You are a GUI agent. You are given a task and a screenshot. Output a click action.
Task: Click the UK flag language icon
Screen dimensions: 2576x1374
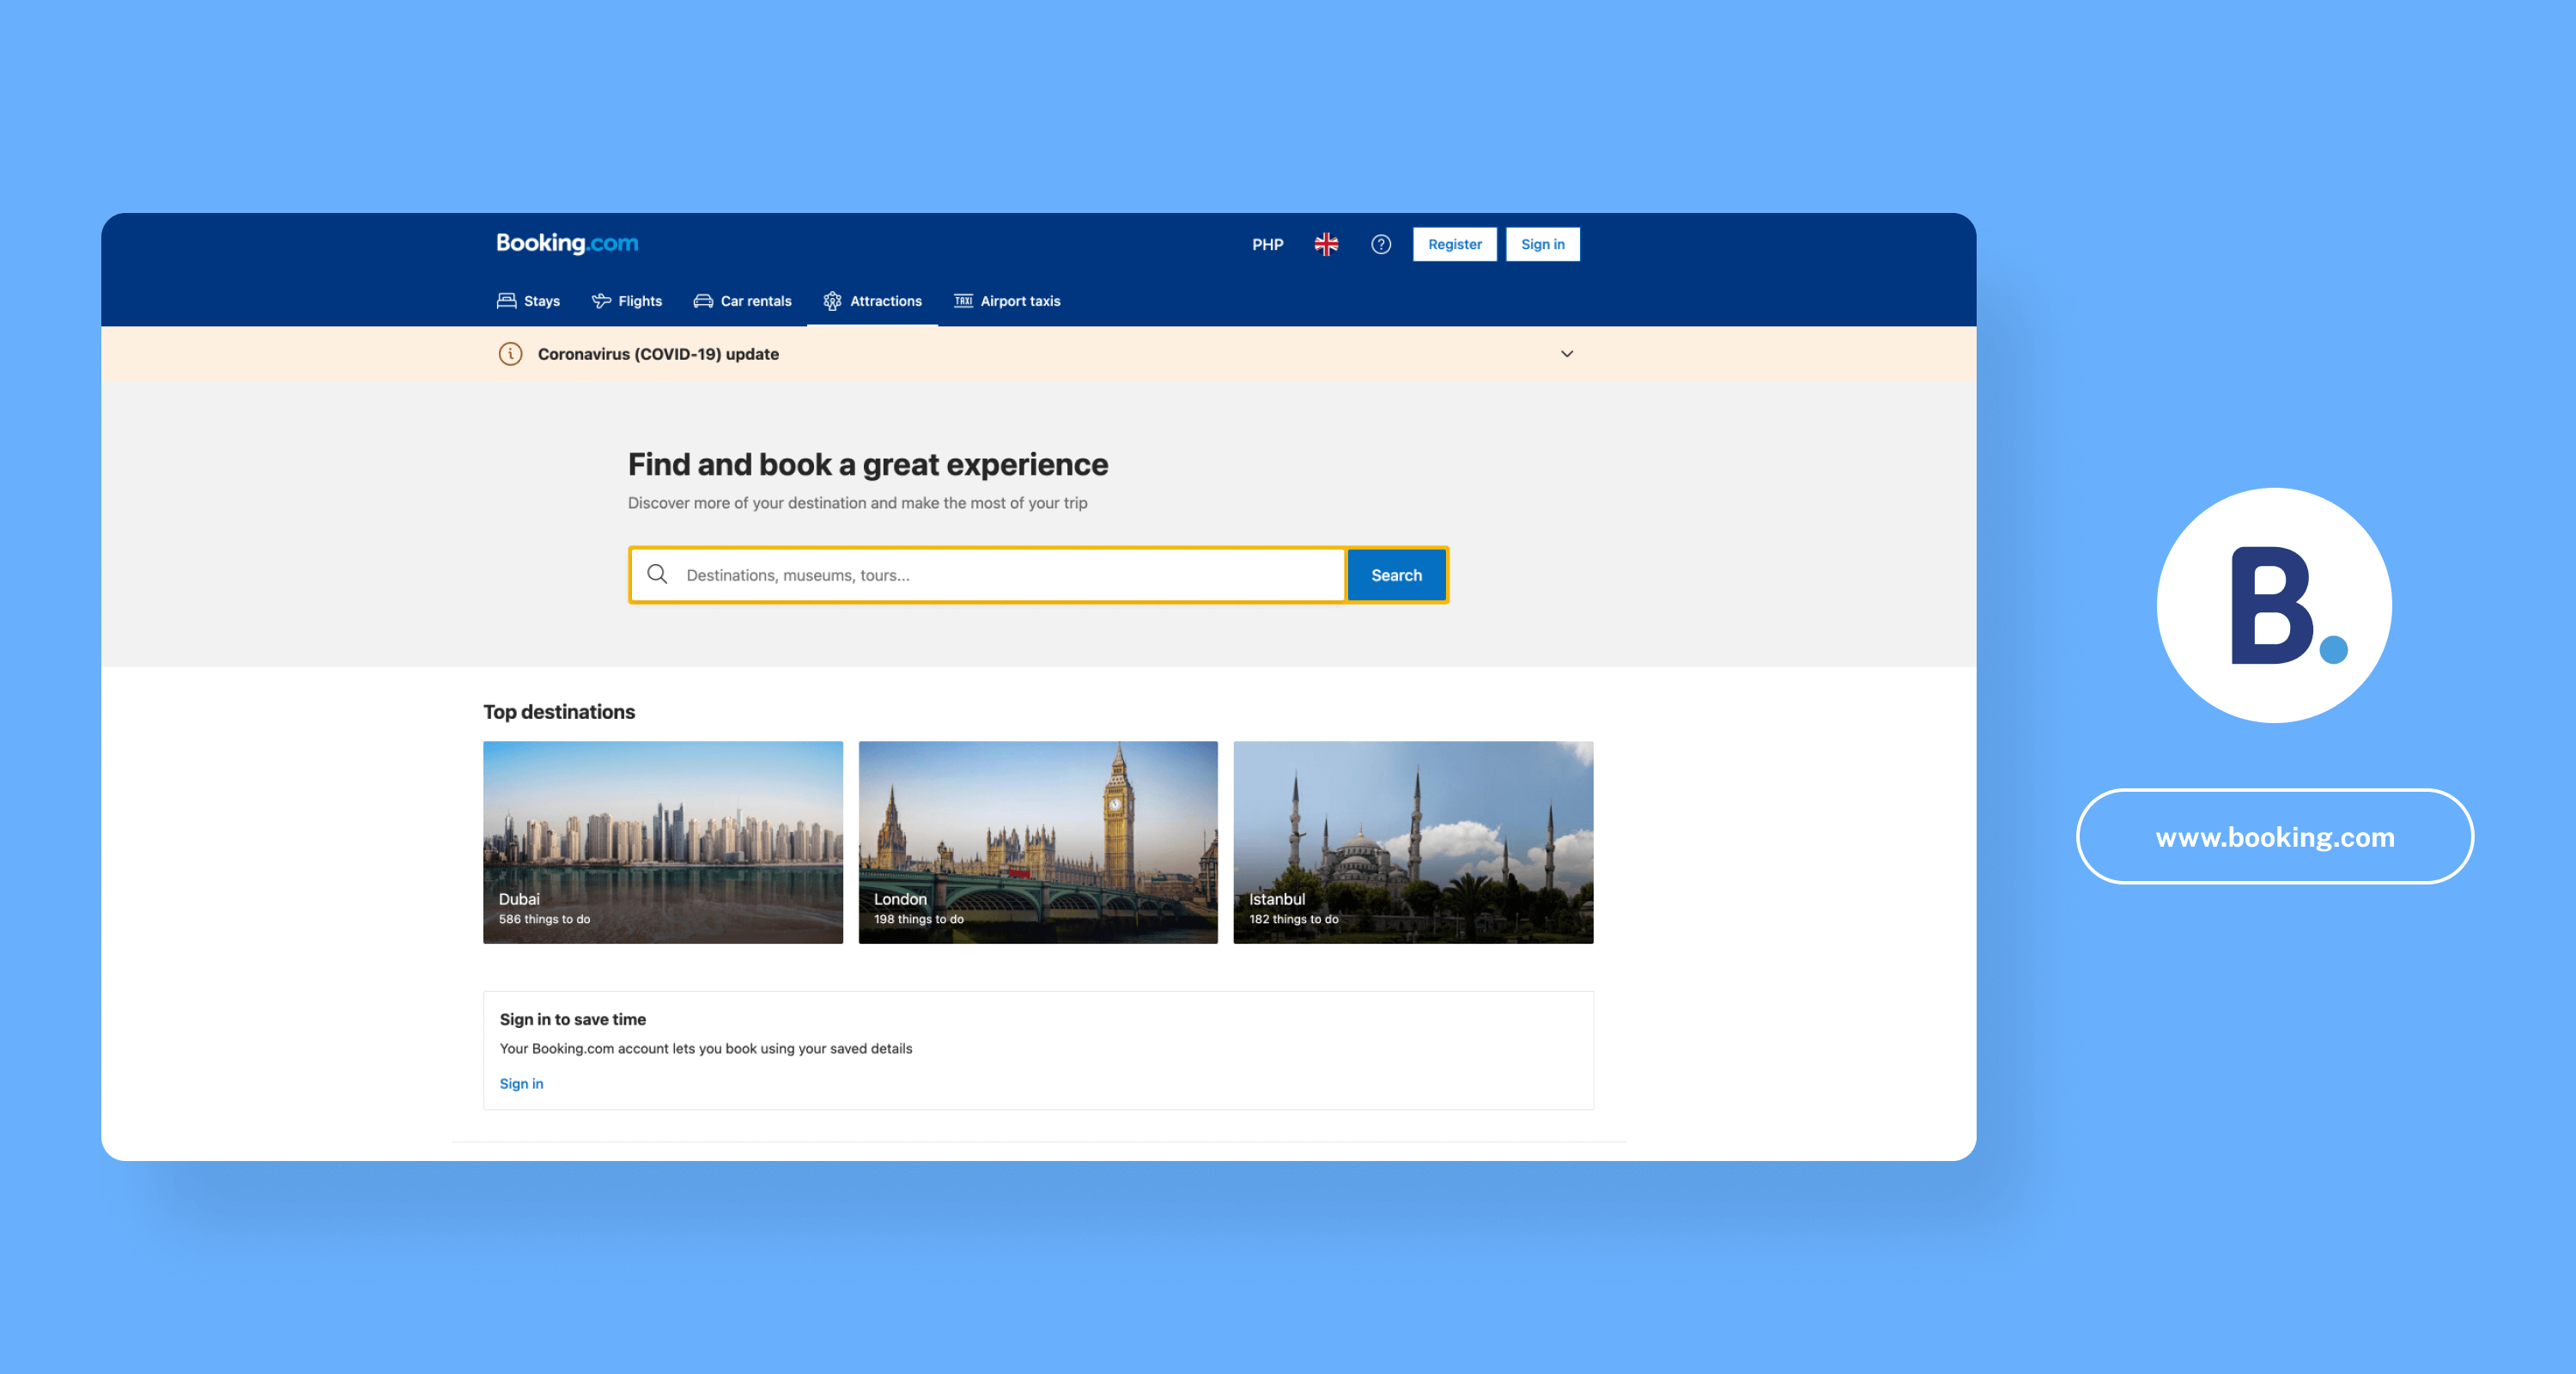click(x=1325, y=244)
